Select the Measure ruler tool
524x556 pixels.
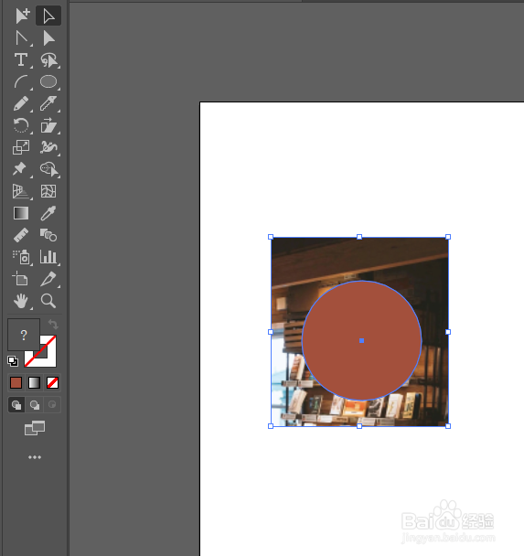click(x=21, y=235)
